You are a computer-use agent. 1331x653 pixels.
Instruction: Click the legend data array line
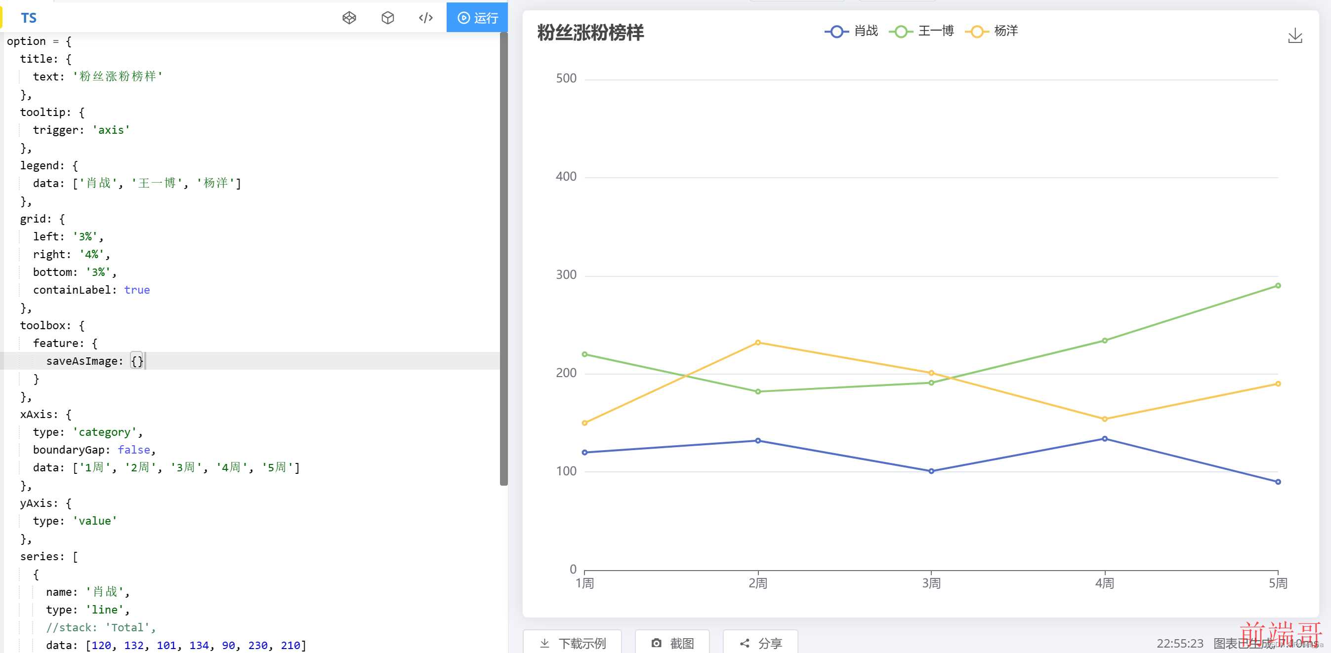pos(137,183)
